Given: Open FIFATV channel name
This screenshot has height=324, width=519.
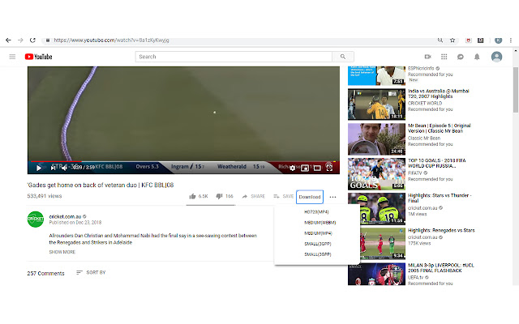Looking at the screenshot, I should [x=415, y=173].
